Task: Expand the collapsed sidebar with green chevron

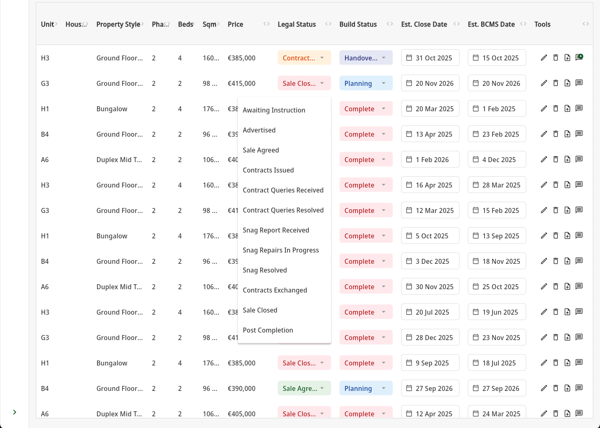Action: (15, 412)
